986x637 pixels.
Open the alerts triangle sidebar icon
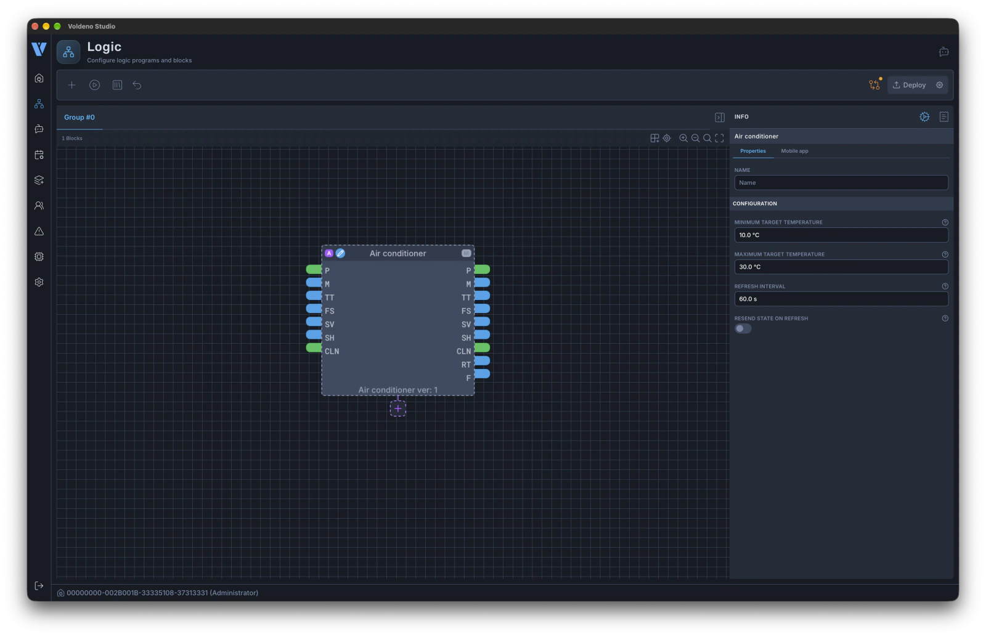click(39, 231)
